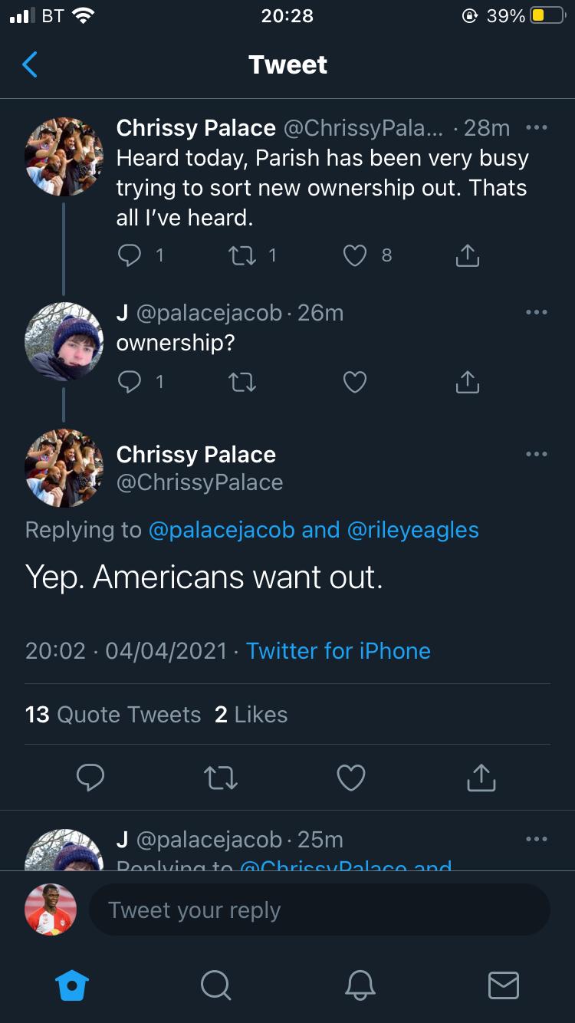Open the Messages envelope tab
575x1023 pixels.
[x=503, y=985]
